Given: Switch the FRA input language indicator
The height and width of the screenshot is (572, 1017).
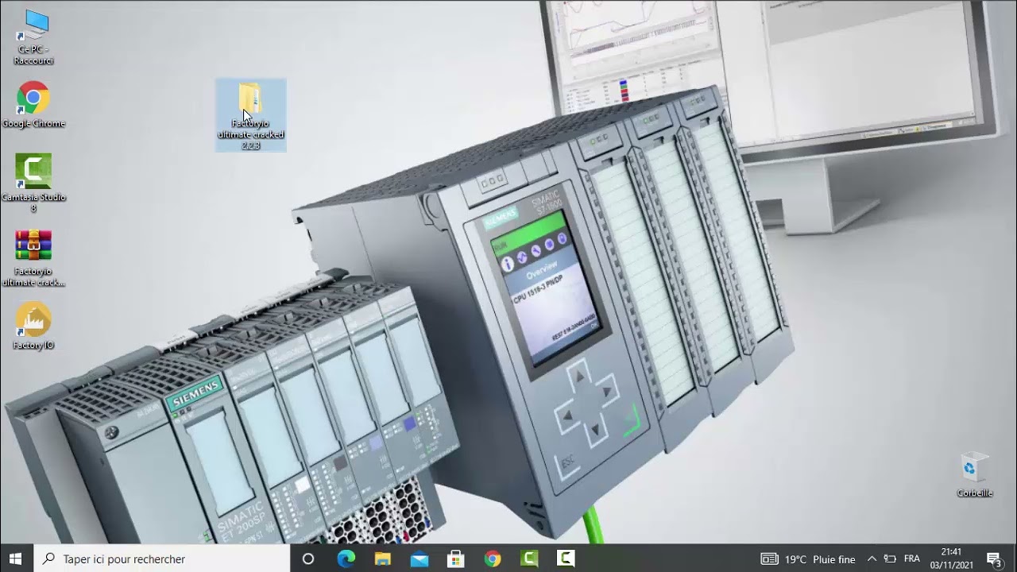Looking at the screenshot, I should coord(912,559).
